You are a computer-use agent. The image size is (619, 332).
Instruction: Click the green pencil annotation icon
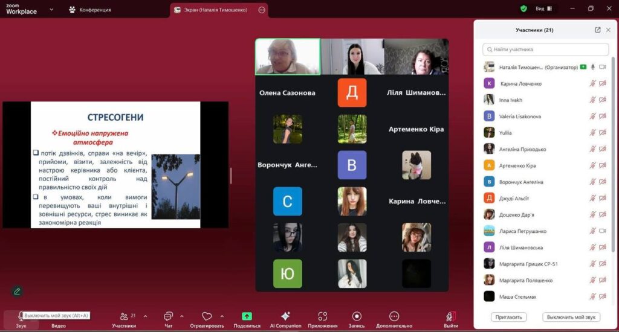point(17,291)
